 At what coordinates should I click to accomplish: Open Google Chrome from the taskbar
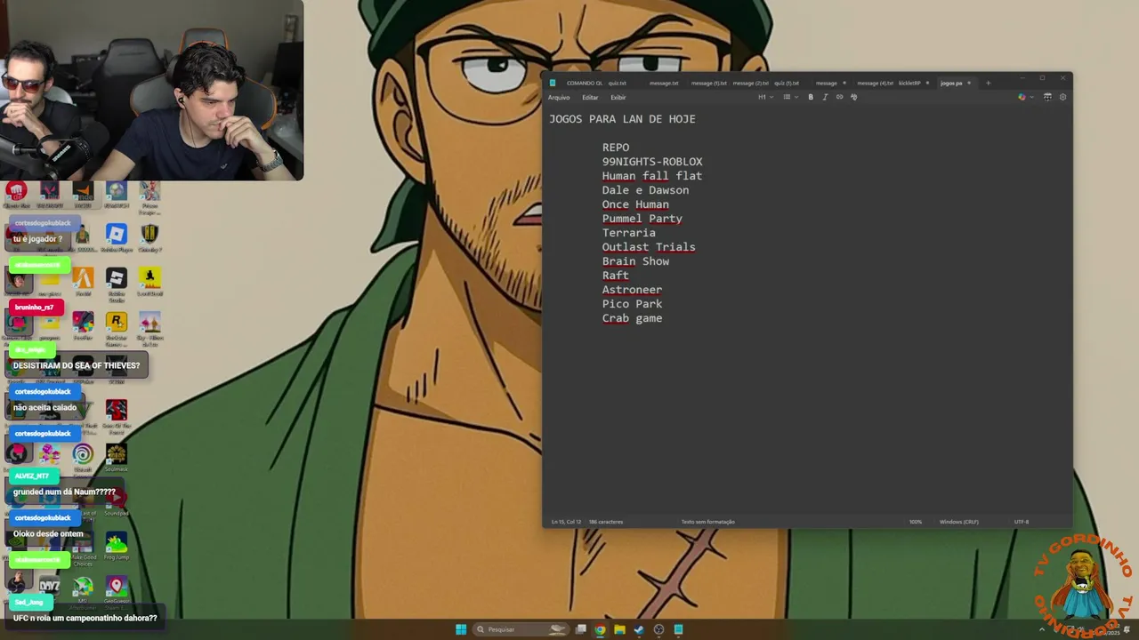tap(600, 629)
